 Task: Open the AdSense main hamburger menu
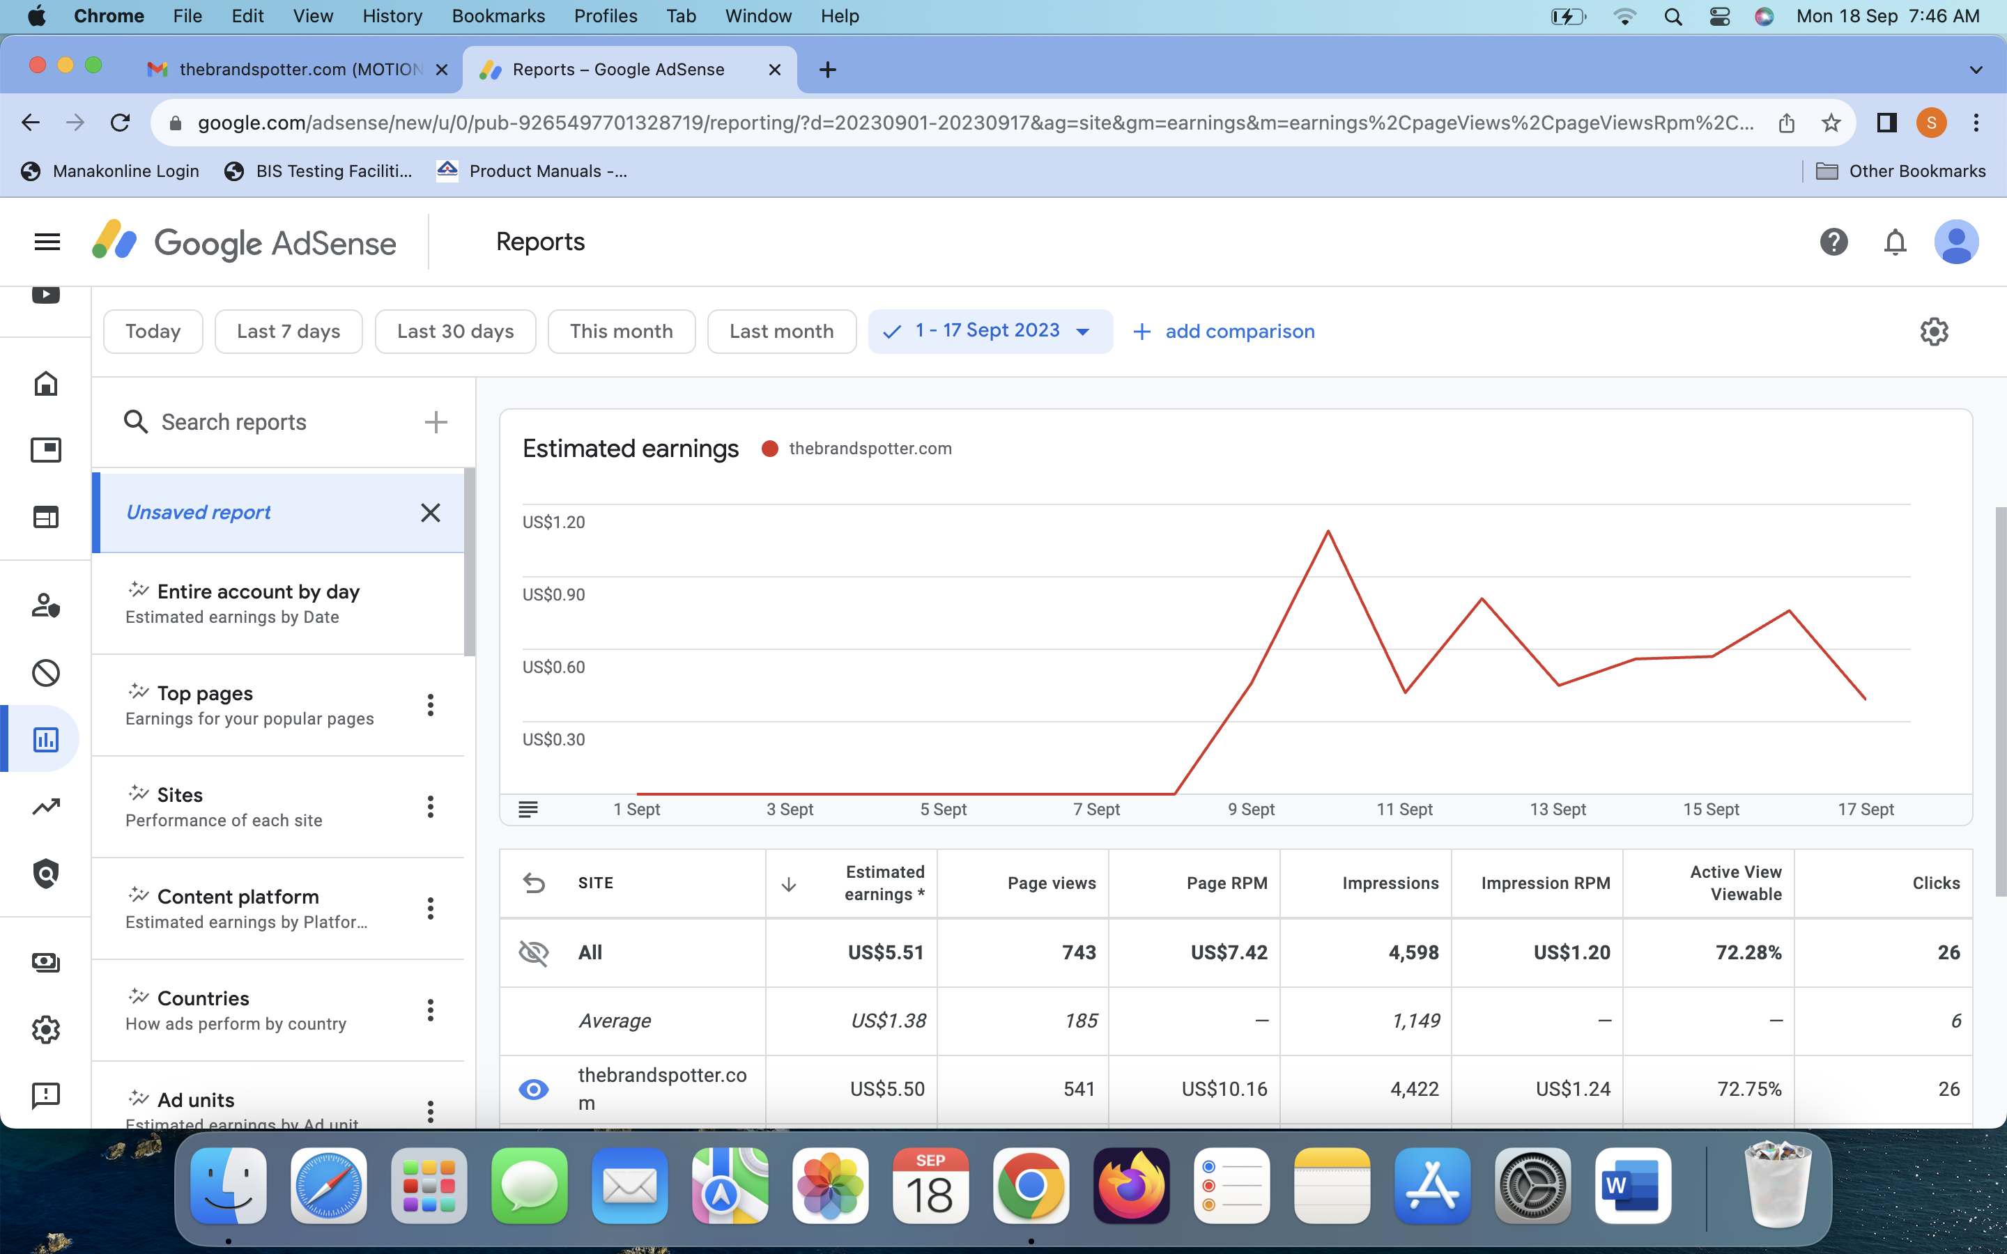click(47, 241)
